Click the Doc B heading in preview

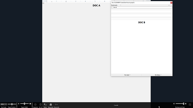click(142, 23)
